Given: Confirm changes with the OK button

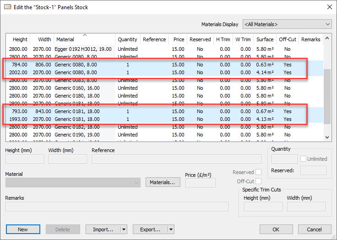Looking at the screenshot, I should (x=276, y=229).
